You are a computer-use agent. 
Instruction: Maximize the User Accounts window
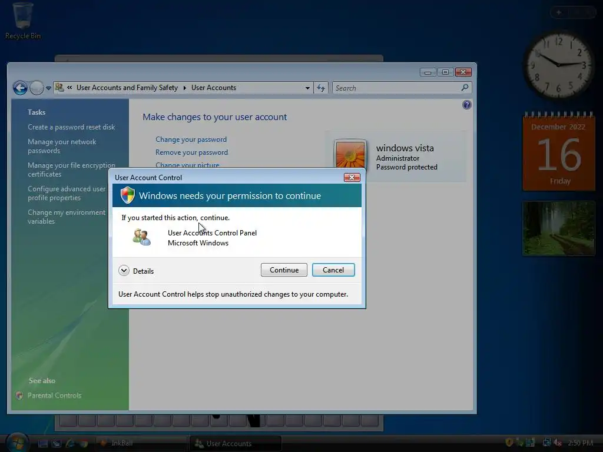[x=445, y=72]
